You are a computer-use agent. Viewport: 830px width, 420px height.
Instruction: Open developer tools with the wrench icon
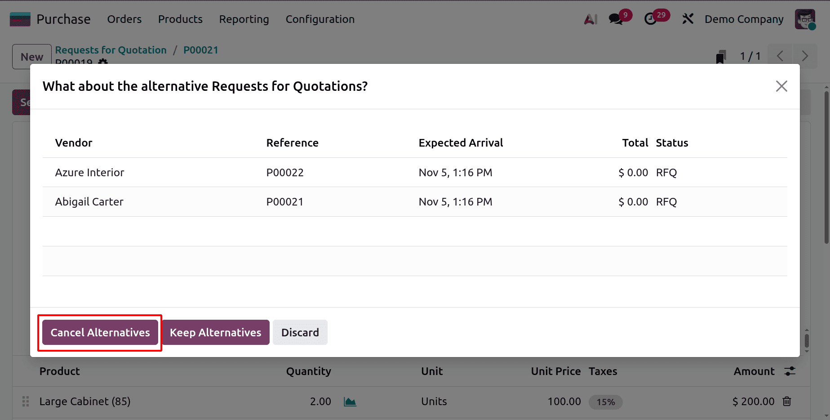click(688, 19)
